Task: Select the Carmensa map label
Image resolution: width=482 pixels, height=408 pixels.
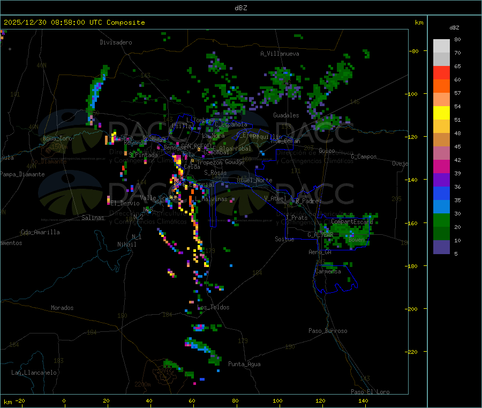Action: click(x=328, y=271)
